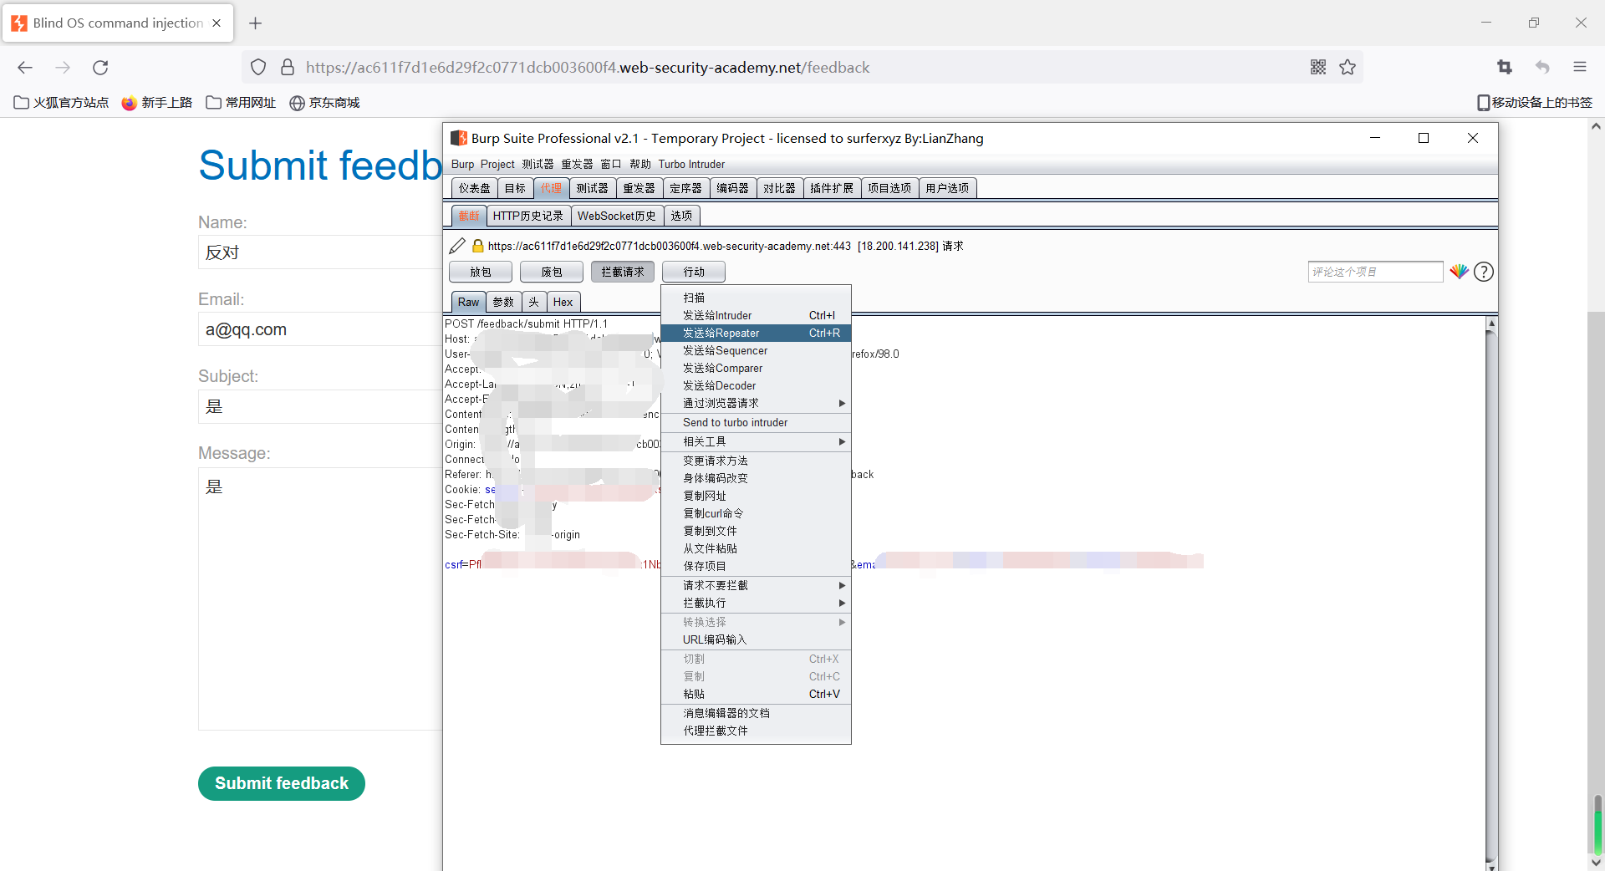Bookmark this page with the star

click(1348, 68)
